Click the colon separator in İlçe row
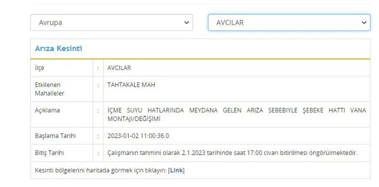This screenshot has width=379, height=187. [x=99, y=68]
